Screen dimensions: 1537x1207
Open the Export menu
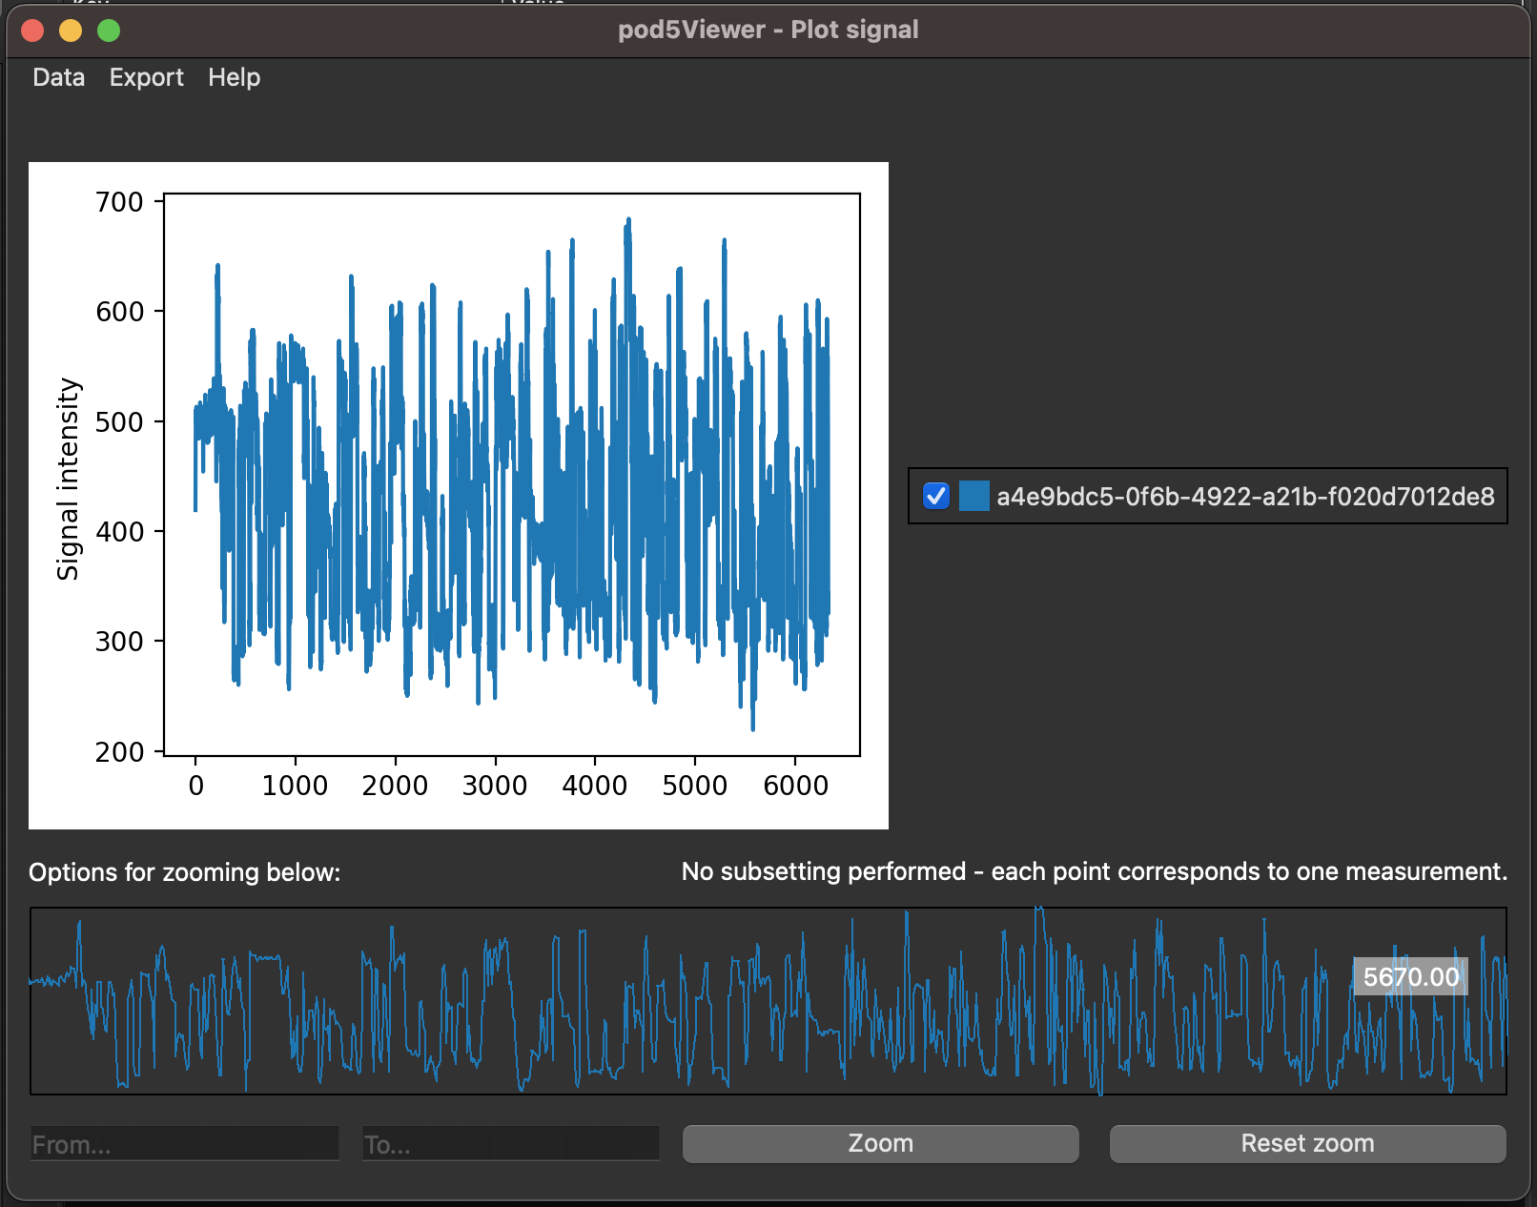[146, 77]
